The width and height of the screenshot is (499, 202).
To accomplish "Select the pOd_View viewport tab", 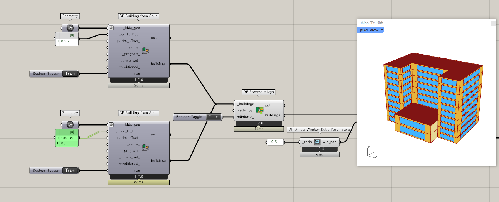I will (x=369, y=30).
